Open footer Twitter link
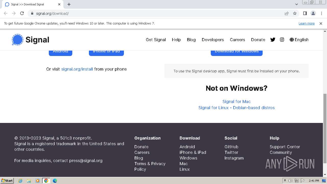Image resolution: width=327 pixels, height=184 pixels. pos(231,152)
